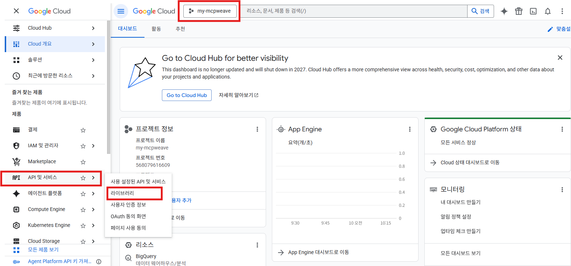
Task: Click the info icon beside Agent Platform API
Action: point(99,262)
